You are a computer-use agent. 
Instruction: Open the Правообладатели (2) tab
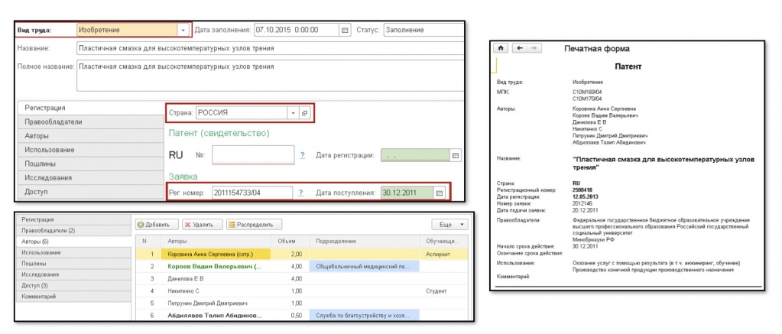point(74,230)
